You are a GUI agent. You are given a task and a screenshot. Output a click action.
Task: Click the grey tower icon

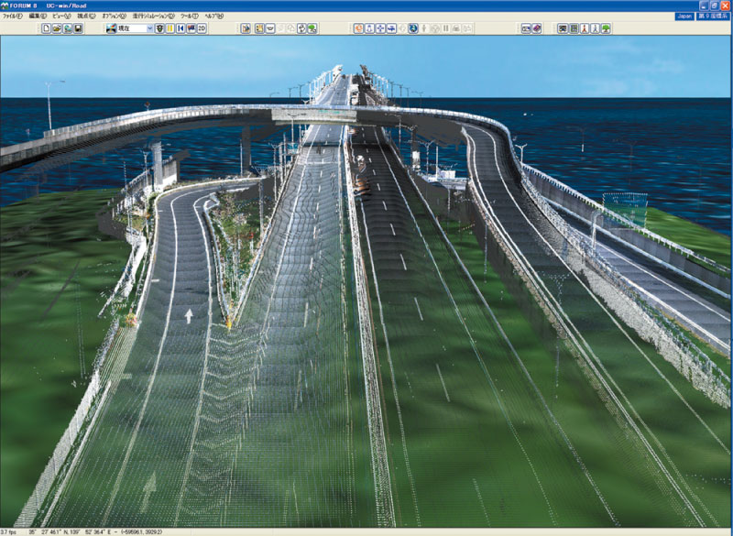click(595, 28)
